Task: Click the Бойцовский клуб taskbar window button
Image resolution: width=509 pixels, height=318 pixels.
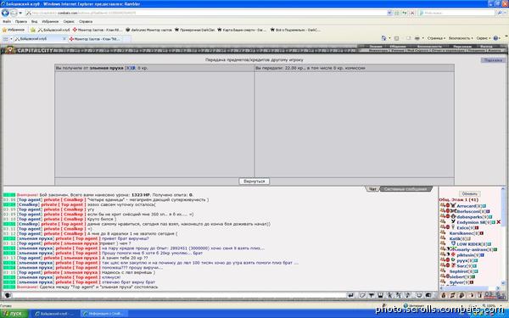Action: tap(56, 314)
